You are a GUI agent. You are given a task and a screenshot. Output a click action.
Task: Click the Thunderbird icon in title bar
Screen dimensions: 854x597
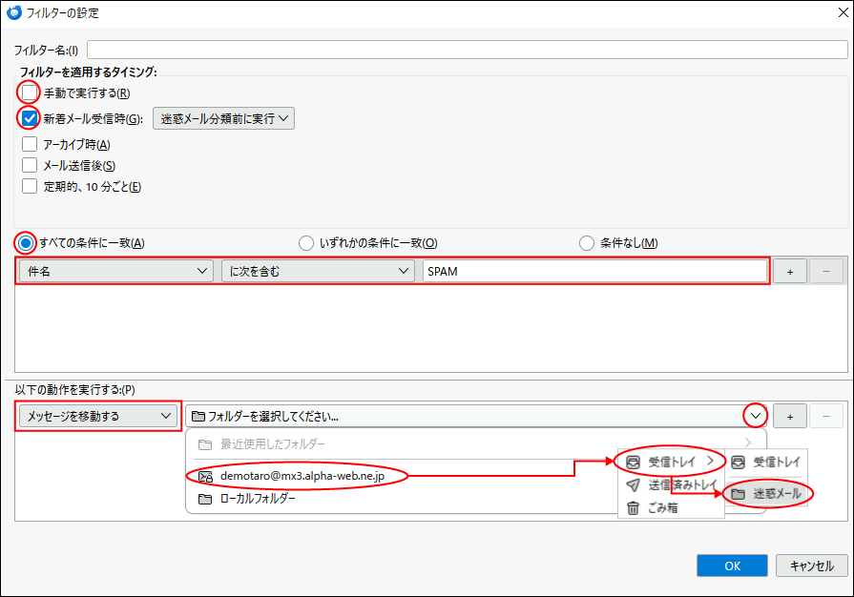coord(14,13)
